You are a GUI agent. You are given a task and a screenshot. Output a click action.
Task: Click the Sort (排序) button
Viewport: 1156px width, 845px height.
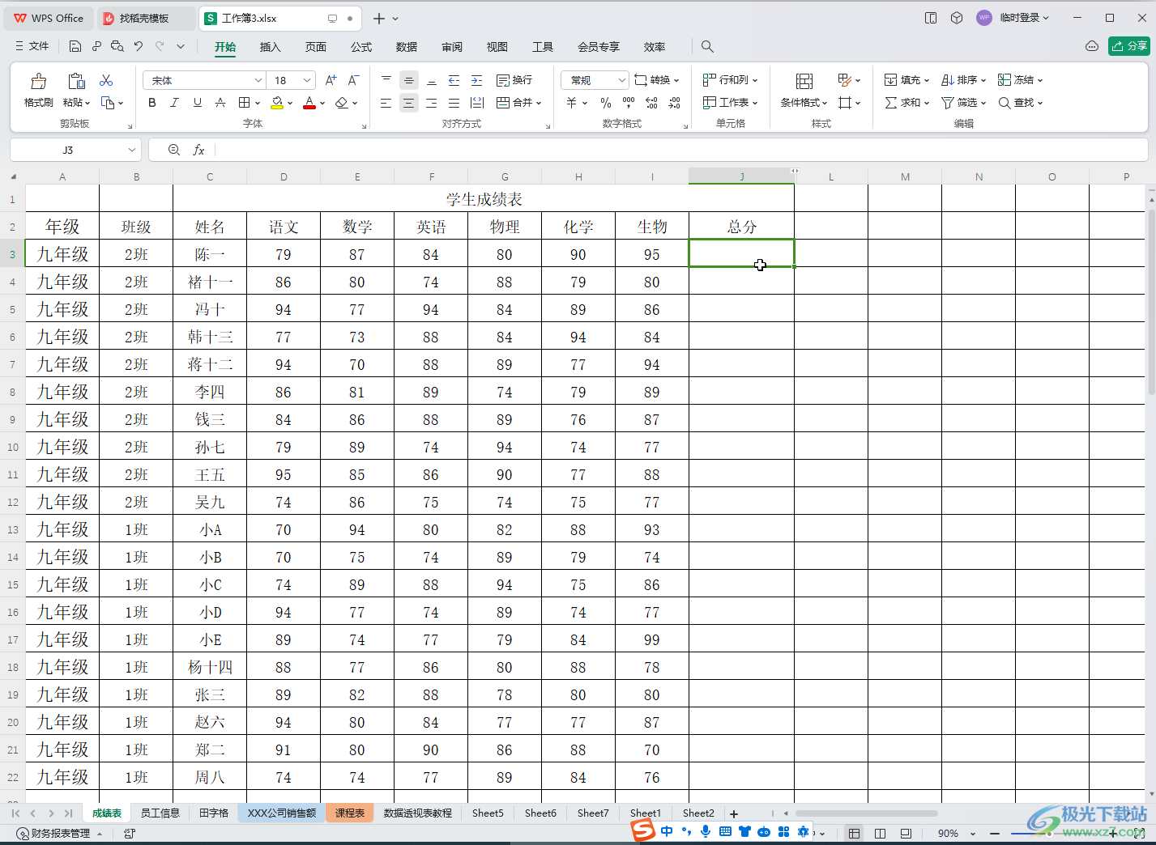(x=962, y=80)
